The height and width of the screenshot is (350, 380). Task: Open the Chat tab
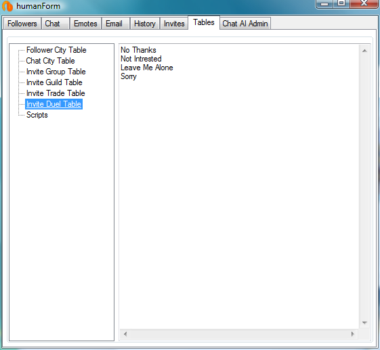56,24
